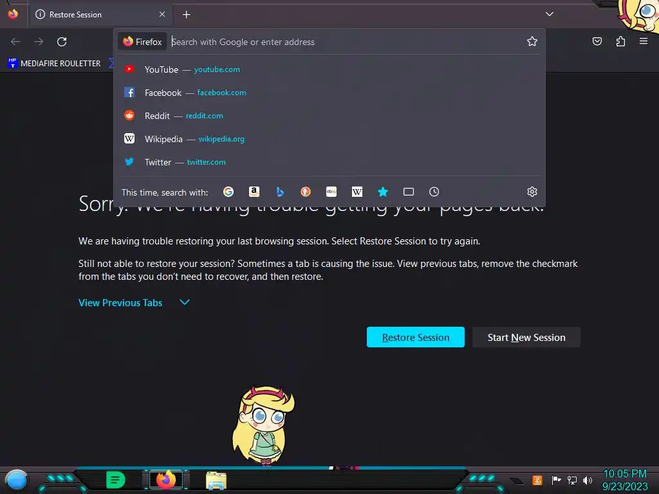This screenshot has width=659, height=494.
Task: Click the View Previous Tabs link
Action: point(120,302)
